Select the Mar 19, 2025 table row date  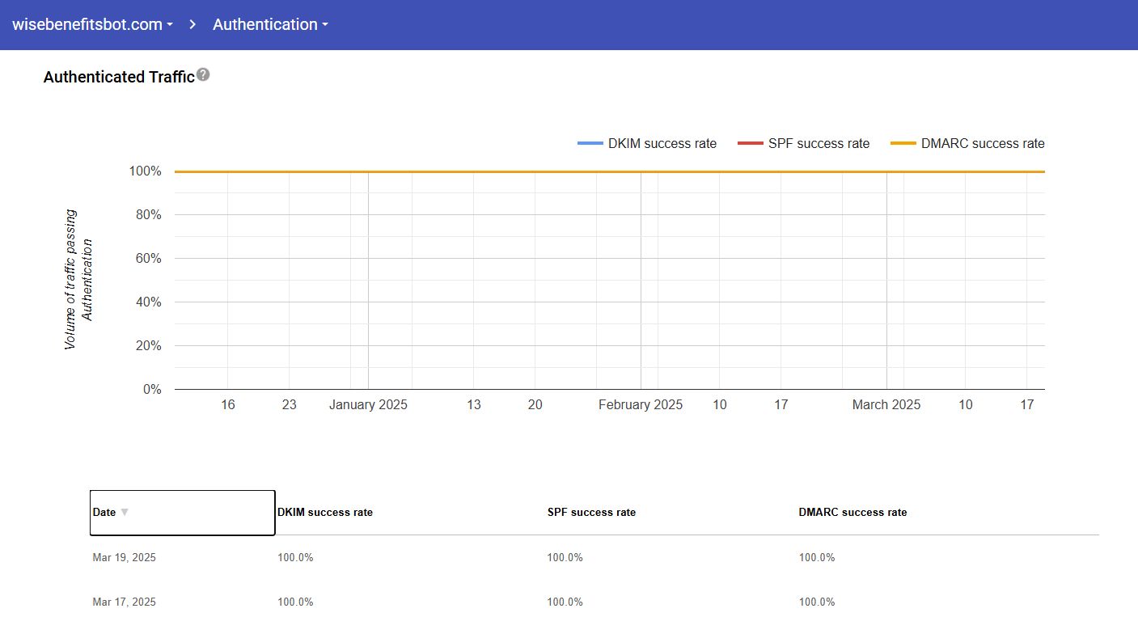(125, 557)
